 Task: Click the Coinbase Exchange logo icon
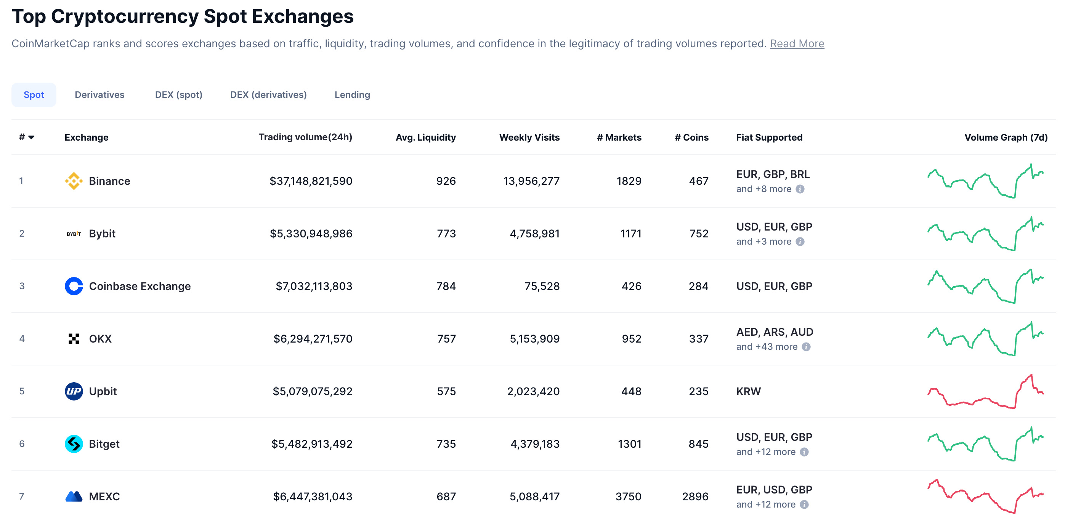click(74, 286)
